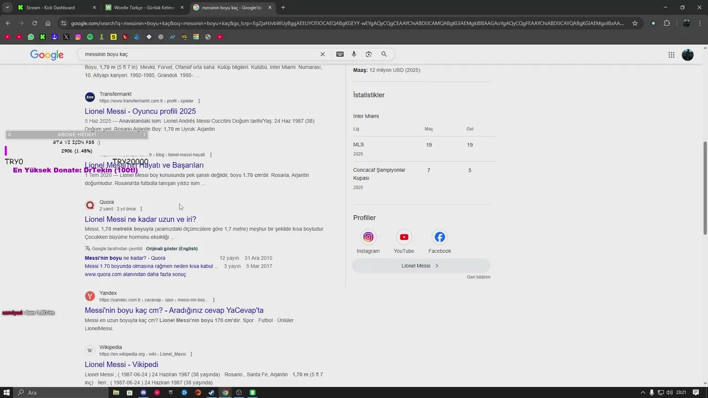Open the Windows notification center
The width and height of the screenshot is (708, 398).
click(x=696, y=392)
